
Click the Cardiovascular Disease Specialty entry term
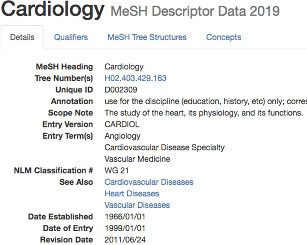click(x=165, y=147)
